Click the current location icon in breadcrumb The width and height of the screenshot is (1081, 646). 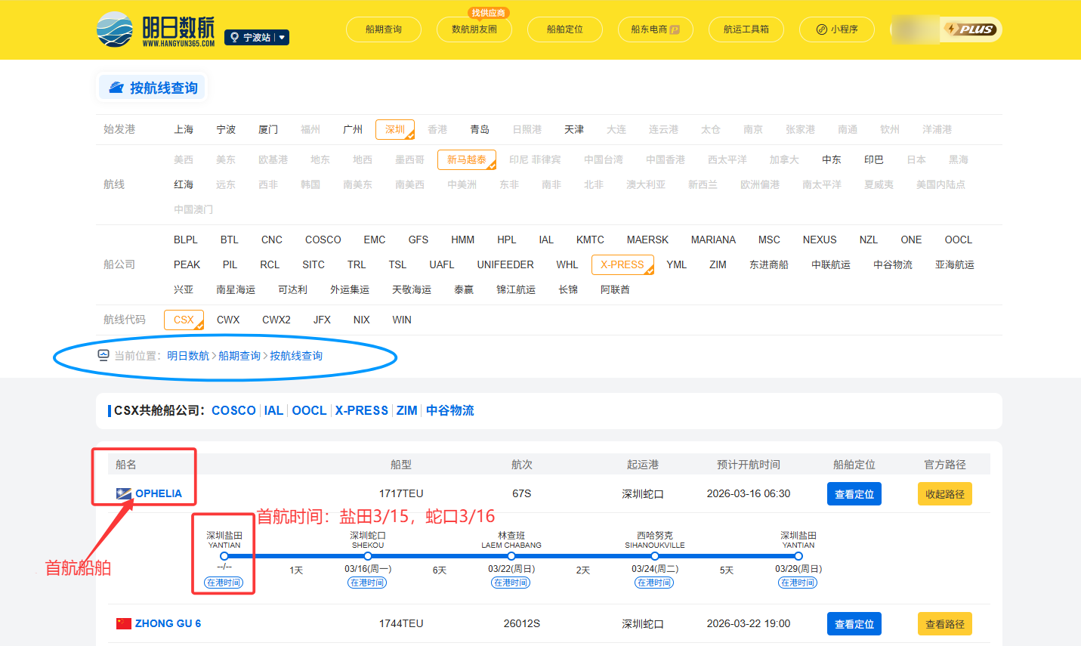point(103,355)
